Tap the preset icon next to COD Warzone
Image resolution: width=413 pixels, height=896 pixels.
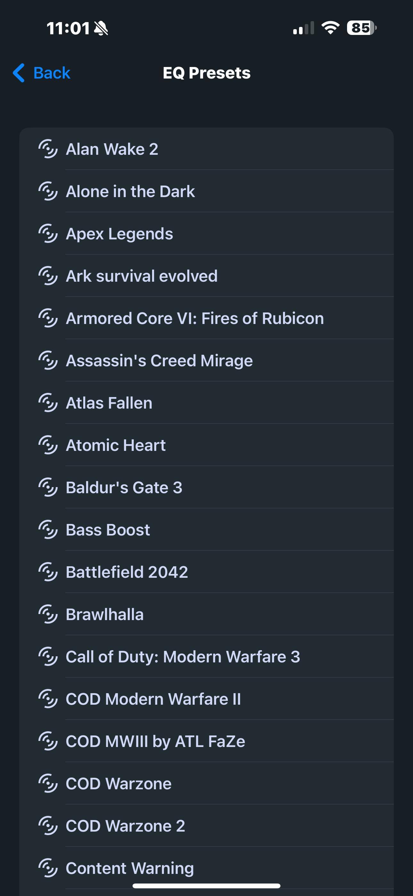[x=48, y=783]
